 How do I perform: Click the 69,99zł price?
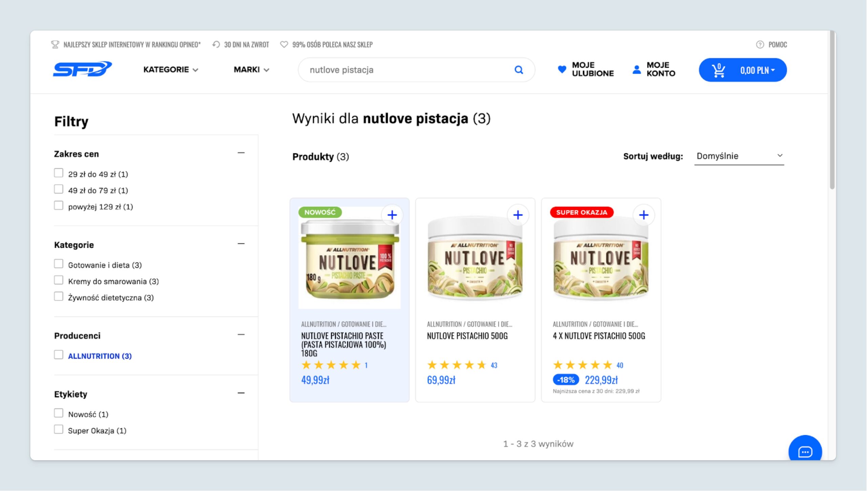click(x=441, y=380)
